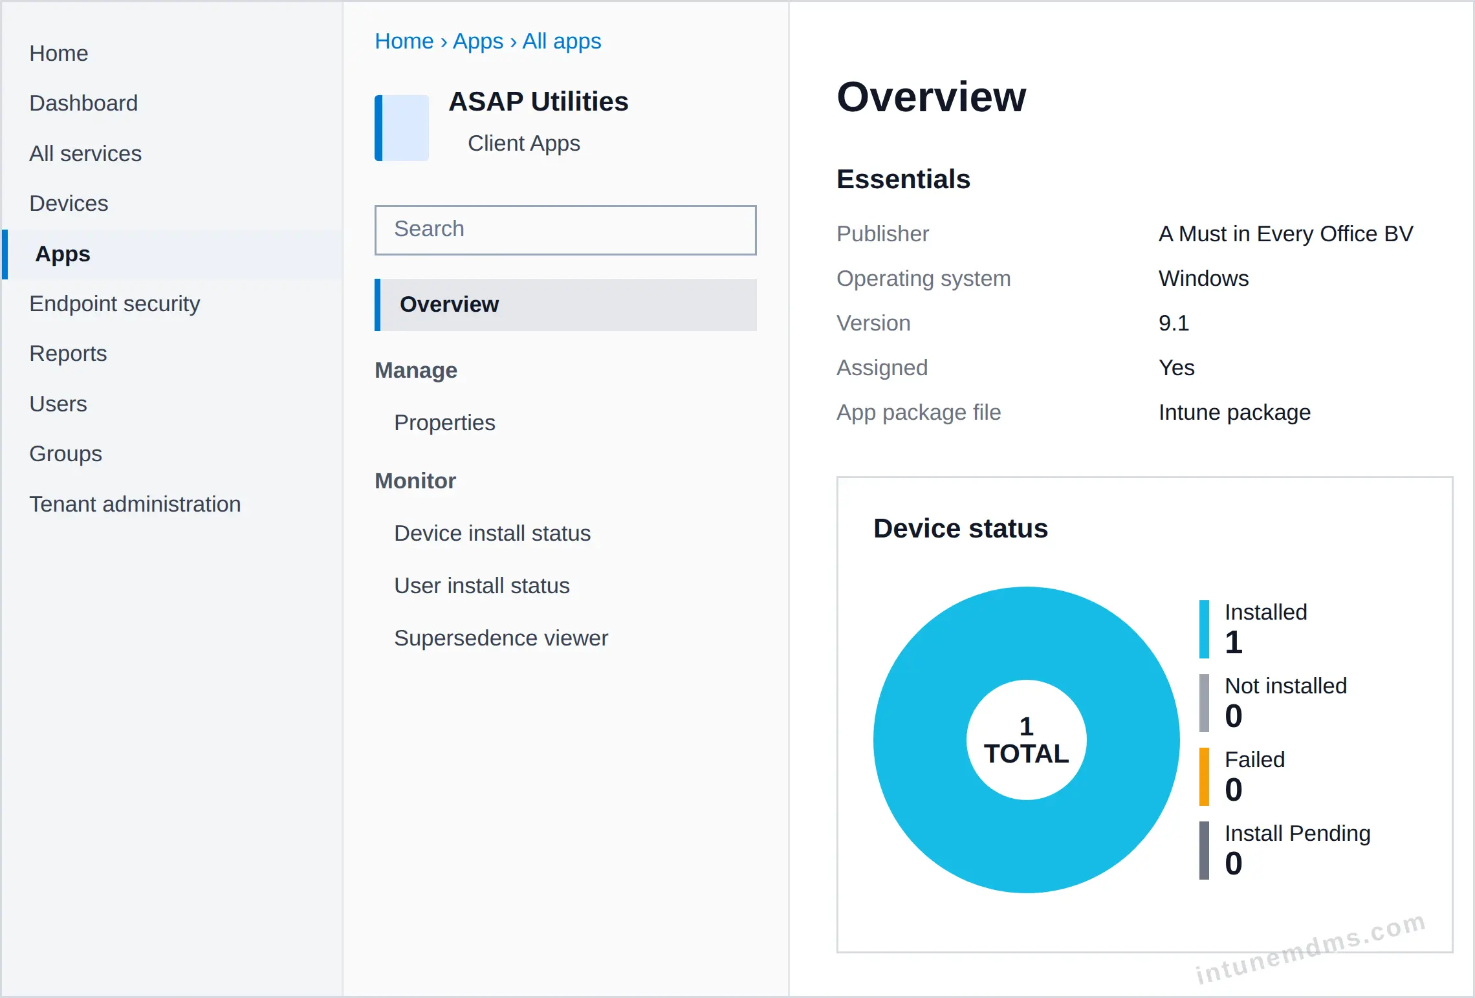
Task: Open the Supersedence viewer
Action: (x=501, y=638)
